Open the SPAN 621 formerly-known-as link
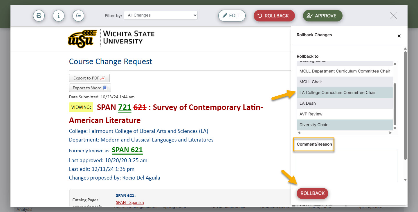 click(x=127, y=150)
